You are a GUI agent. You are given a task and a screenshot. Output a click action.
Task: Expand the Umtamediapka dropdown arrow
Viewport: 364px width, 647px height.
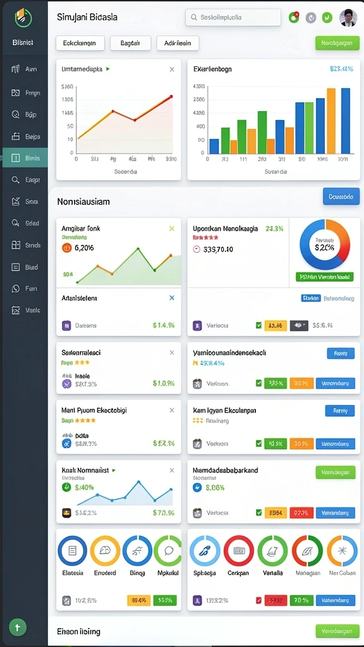click(108, 70)
